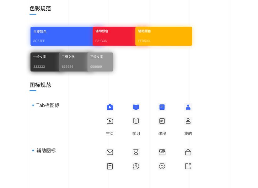
Task: Select the gray 666666 text color swatch
Action: point(73,62)
